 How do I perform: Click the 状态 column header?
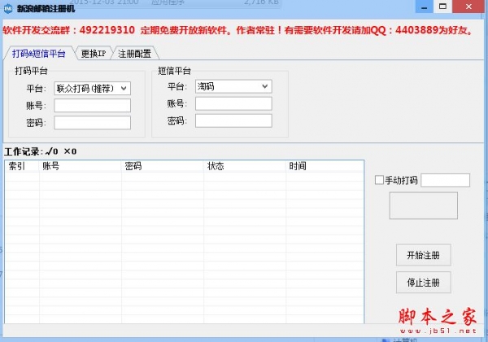[x=245, y=166]
